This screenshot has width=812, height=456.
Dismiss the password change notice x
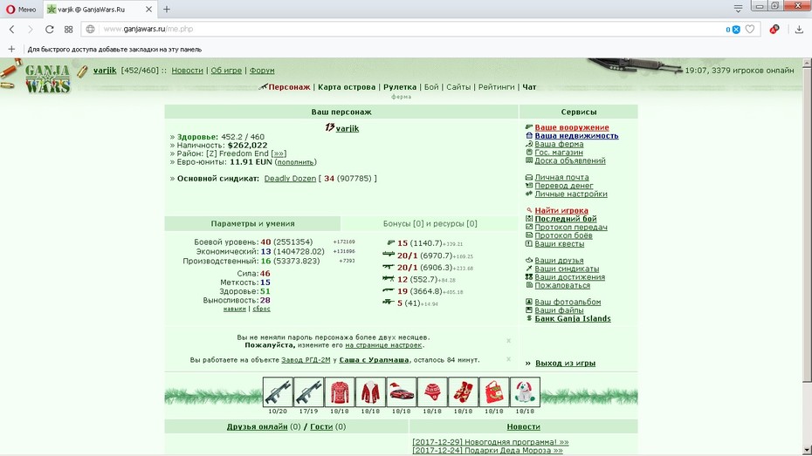(x=508, y=341)
